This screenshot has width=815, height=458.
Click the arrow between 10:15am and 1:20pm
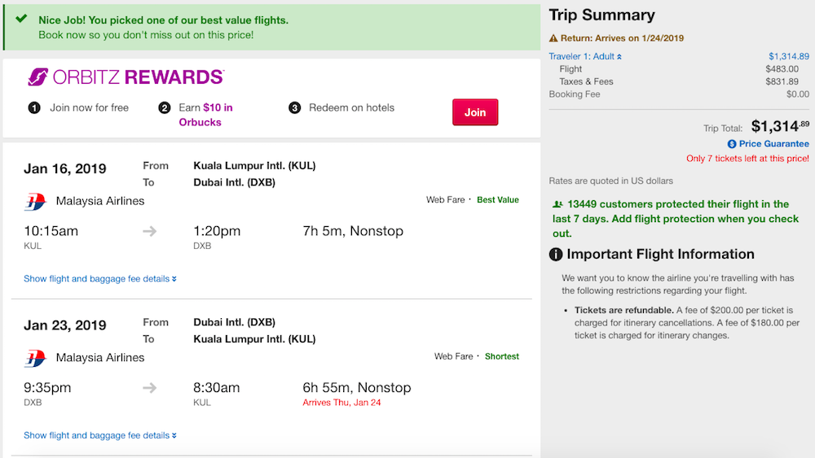150,231
